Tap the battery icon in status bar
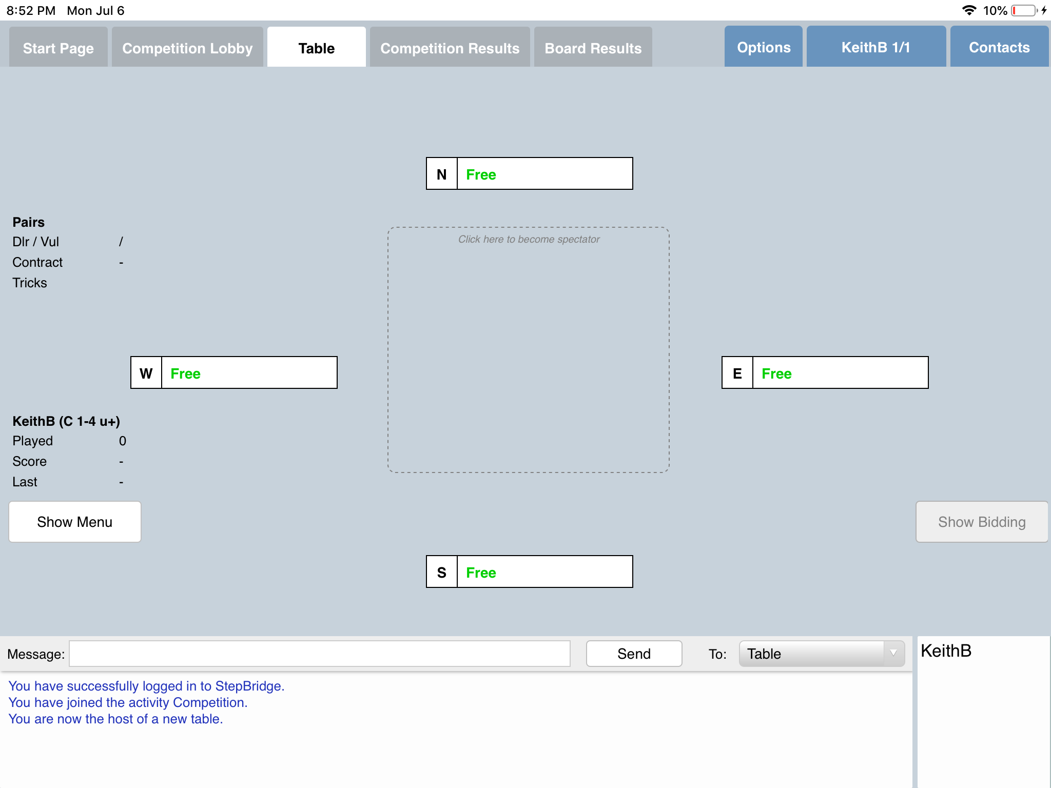Screen dimensions: 1051x788 [x=1023, y=11]
